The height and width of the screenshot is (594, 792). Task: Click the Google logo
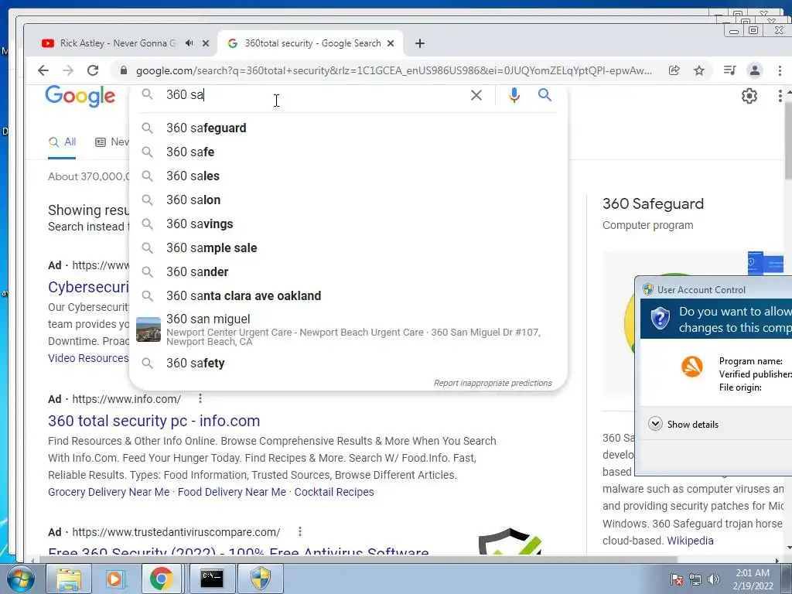point(80,95)
